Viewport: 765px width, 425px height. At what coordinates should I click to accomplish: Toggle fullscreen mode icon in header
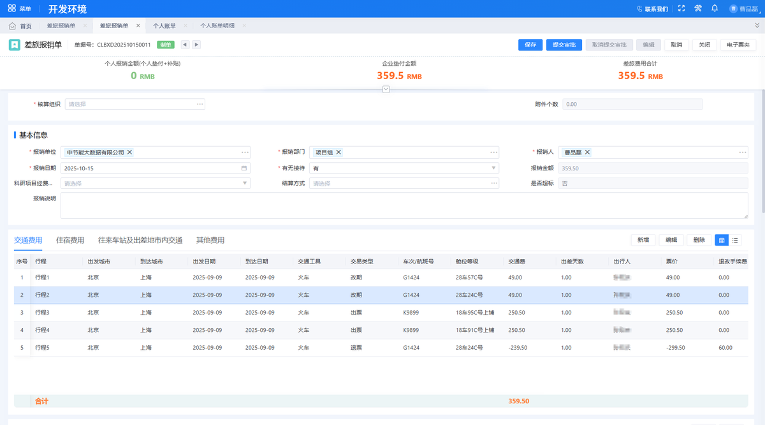(681, 9)
